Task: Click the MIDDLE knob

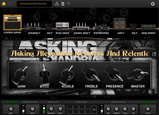Action: pyautogui.click(x=67, y=75)
